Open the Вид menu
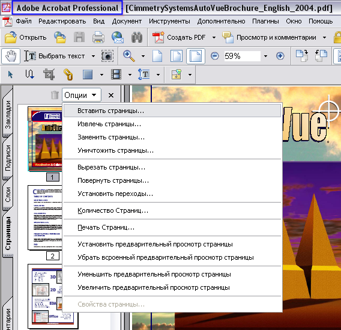The height and width of the screenshot is (330, 341). (98, 21)
